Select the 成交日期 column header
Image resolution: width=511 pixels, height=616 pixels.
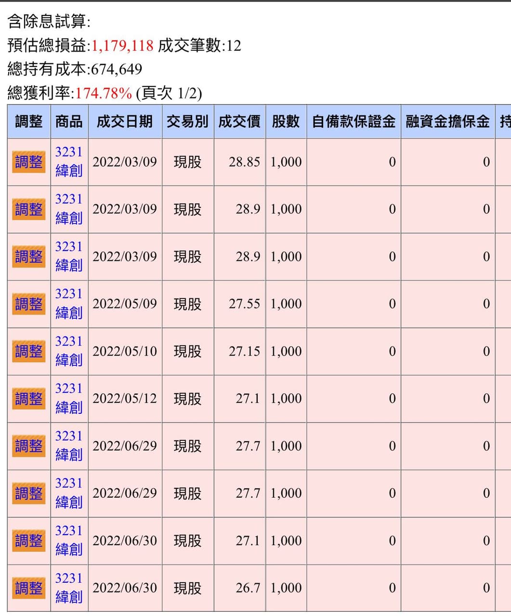pyautogui.click(x=125, y=121)
